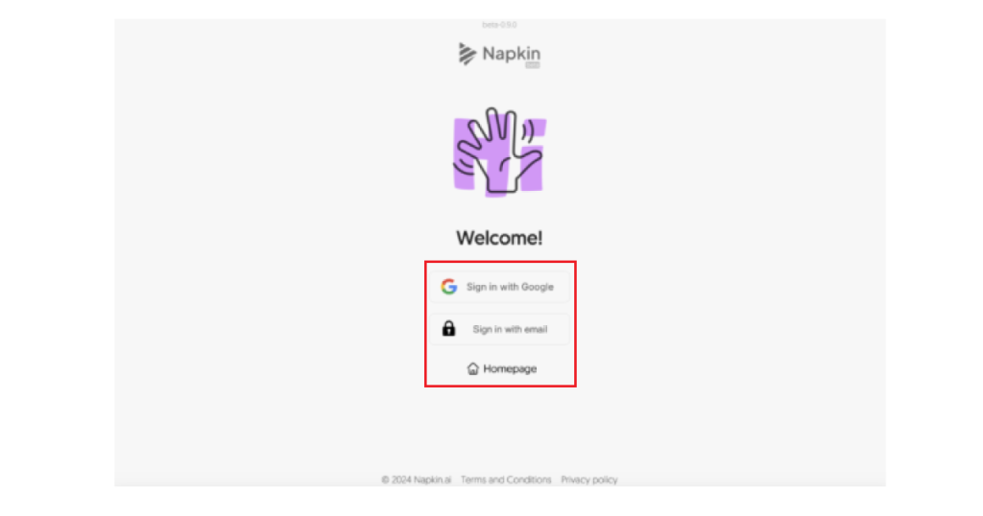
Task: Click the "Sign in with Google" label text
Action: [x=510, y=287]
